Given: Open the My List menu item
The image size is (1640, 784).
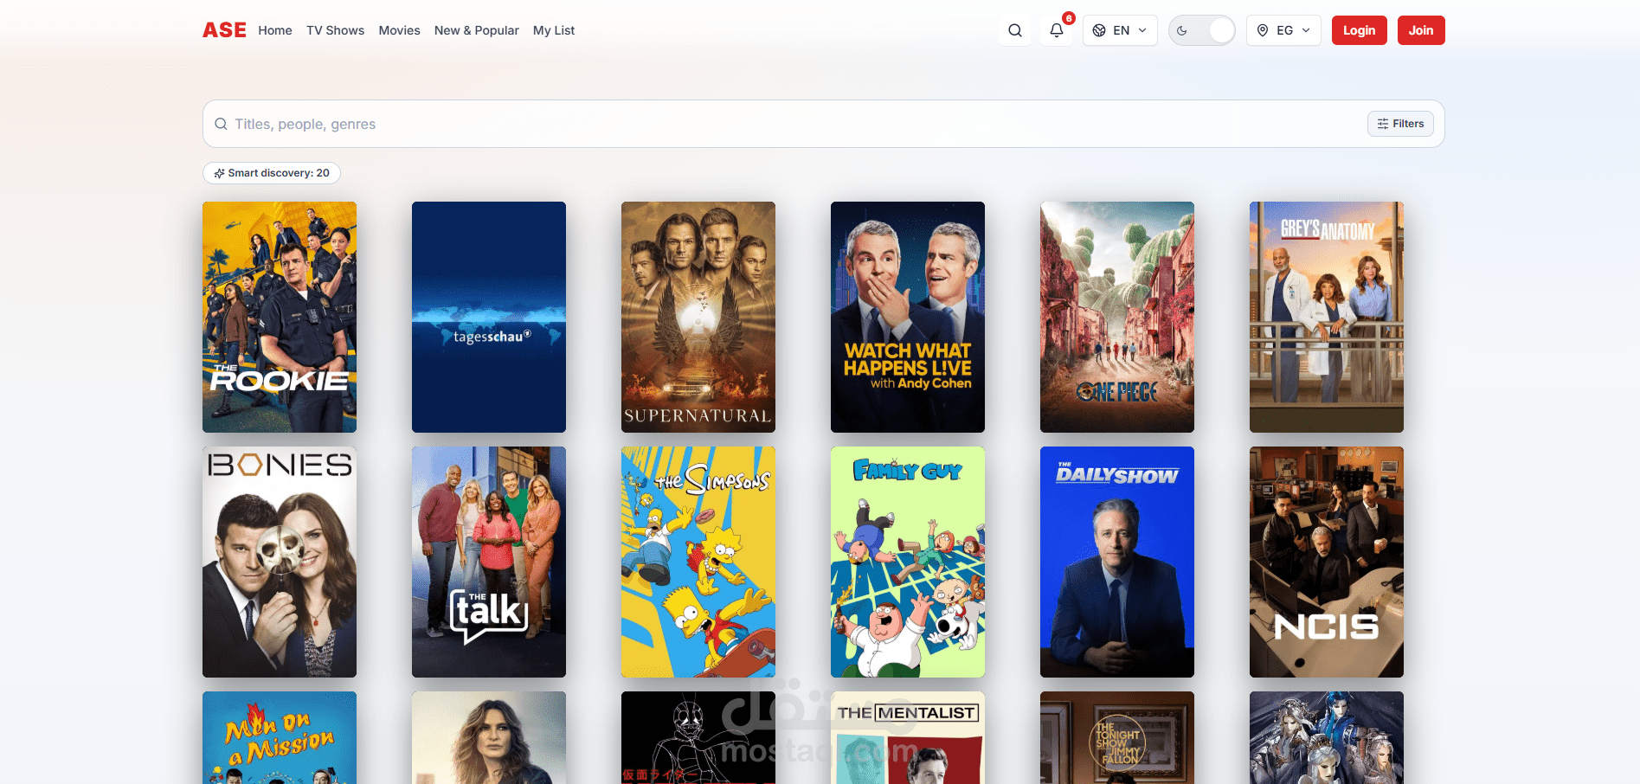Looking at the screenshot, I should click(x=554, y=30).
